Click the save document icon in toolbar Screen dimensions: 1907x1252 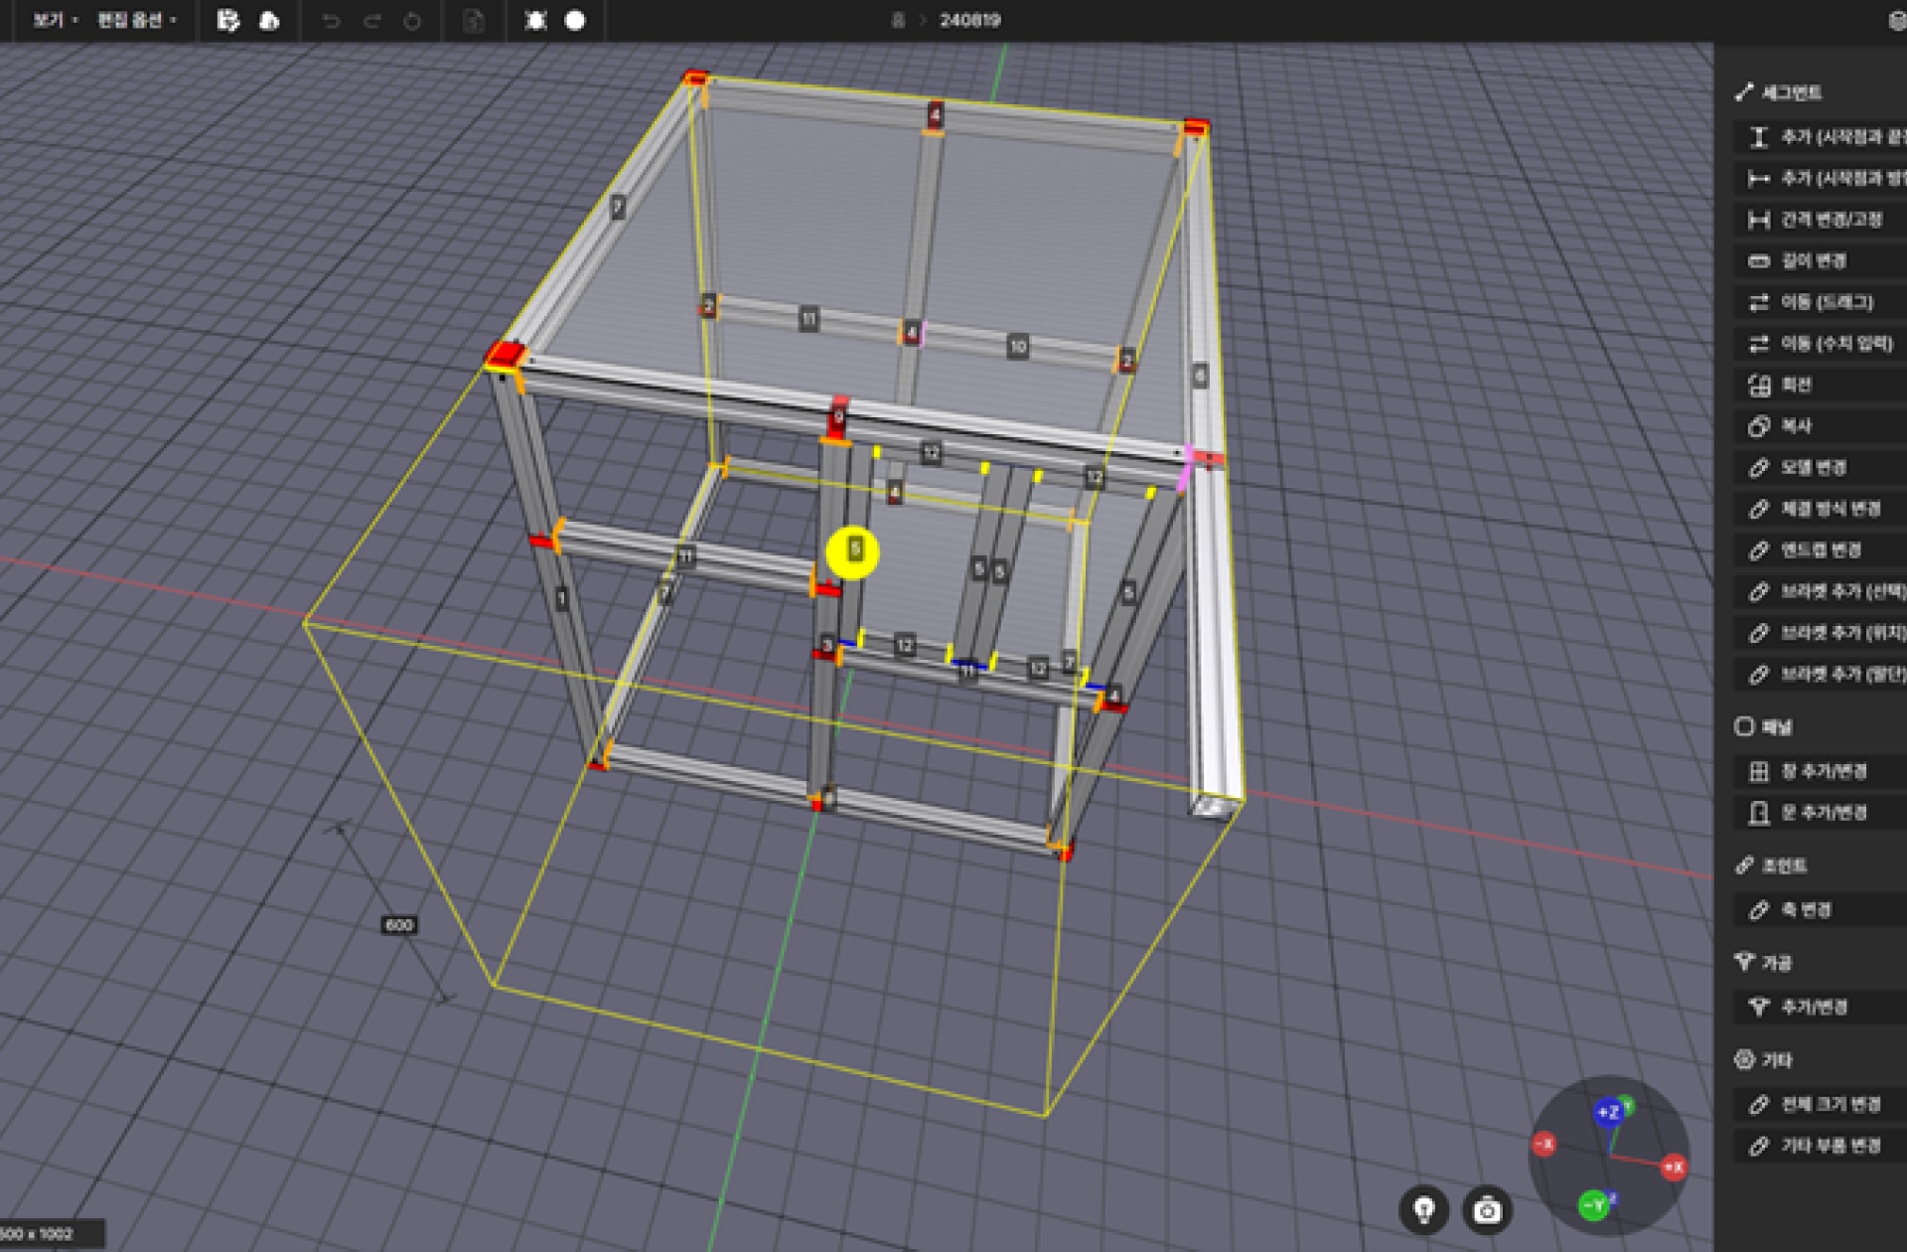point(228,20)
